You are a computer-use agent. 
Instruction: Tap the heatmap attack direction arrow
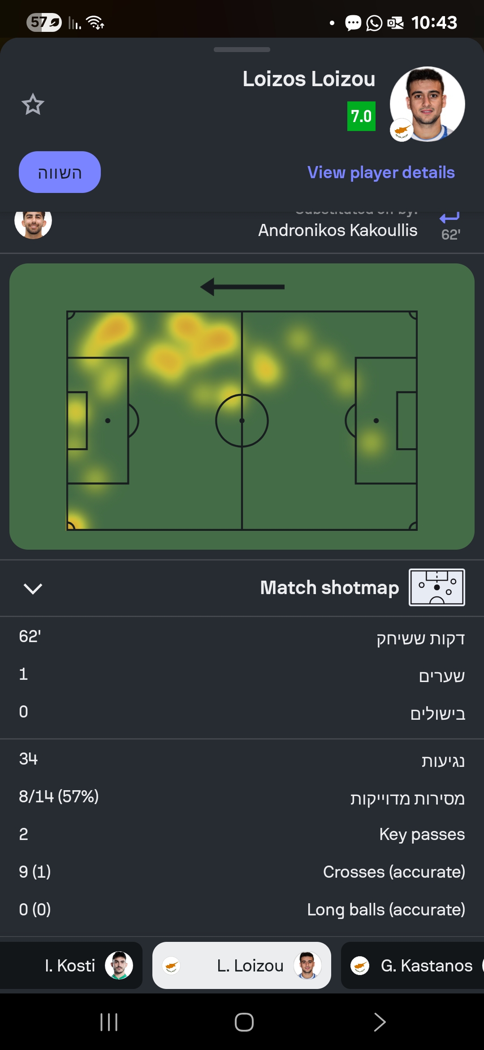click(242, 287)
